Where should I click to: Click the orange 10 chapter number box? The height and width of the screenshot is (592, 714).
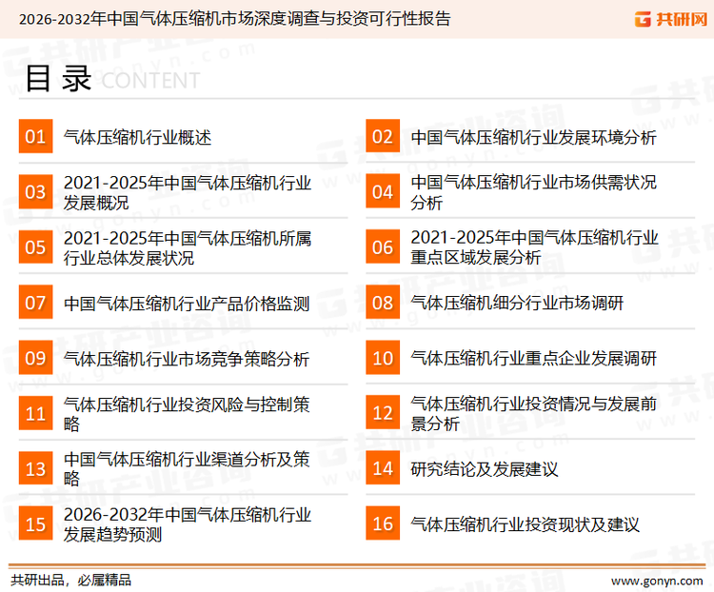[383, 358]
